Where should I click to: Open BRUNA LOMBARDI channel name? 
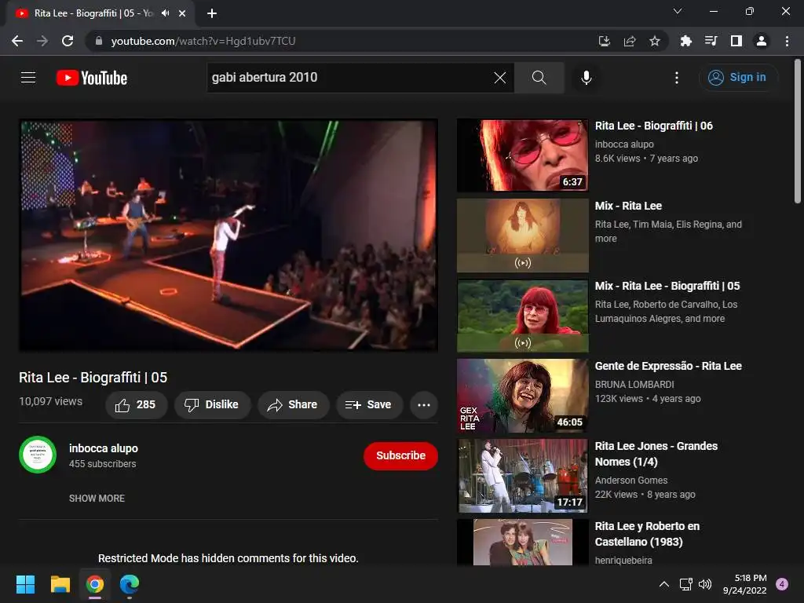(x=634, y=385)
